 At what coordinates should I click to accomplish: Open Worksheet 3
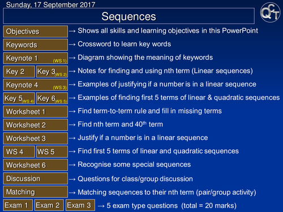click(36, 139)
